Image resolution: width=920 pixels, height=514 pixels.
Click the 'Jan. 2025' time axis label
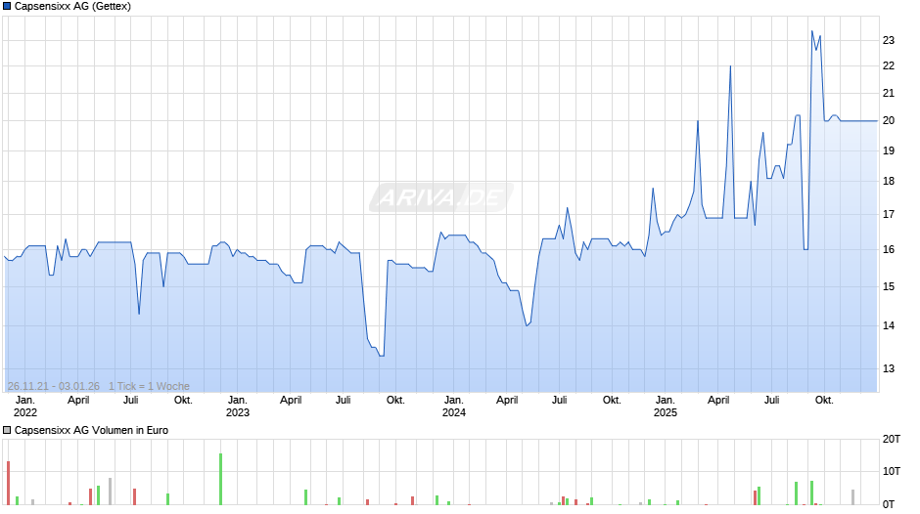pyautogui.click(x=666, y=407)
